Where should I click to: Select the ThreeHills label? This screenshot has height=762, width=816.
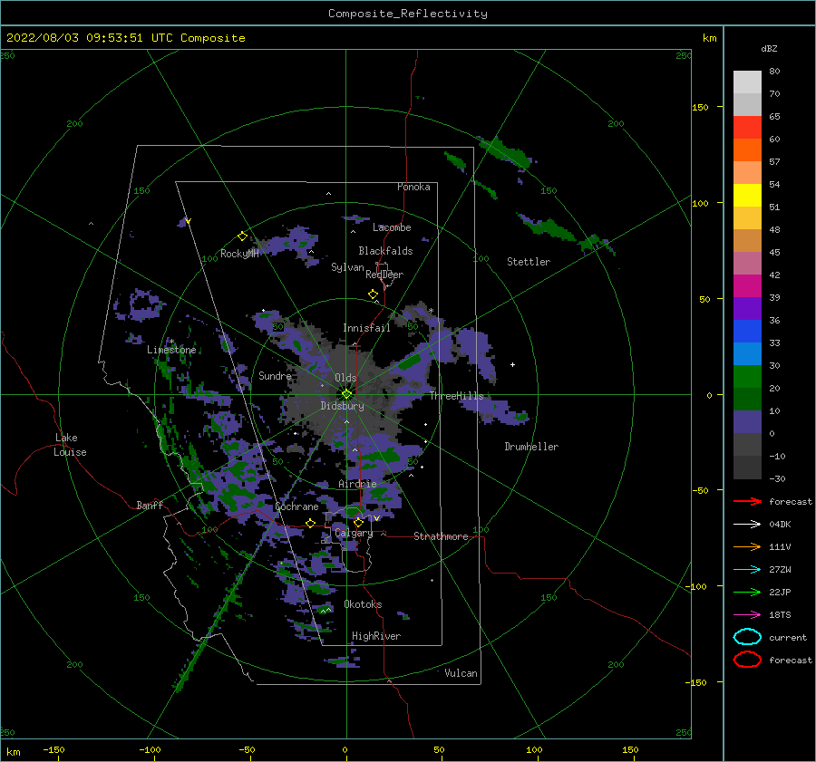(x=456, y=396)
